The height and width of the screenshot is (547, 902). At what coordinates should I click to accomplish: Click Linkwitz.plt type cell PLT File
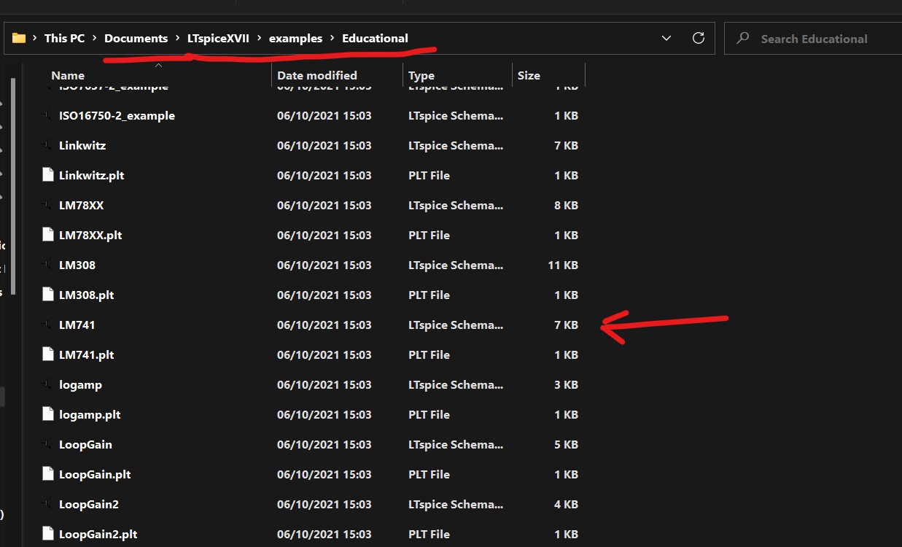429,175
